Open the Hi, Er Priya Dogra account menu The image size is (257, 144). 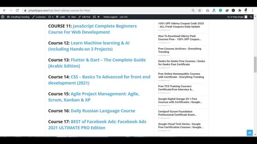click(x=237, y=17)
